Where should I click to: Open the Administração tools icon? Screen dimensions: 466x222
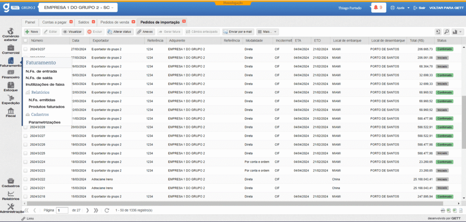tap(11, 207)
